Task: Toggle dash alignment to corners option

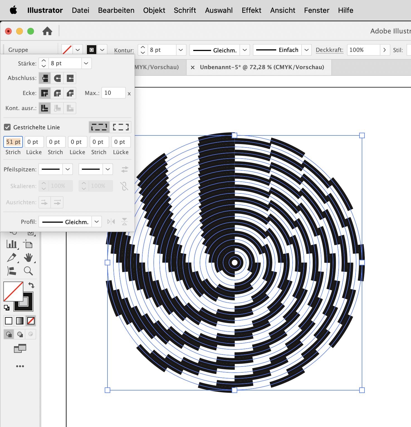Action: pos(121,127)
